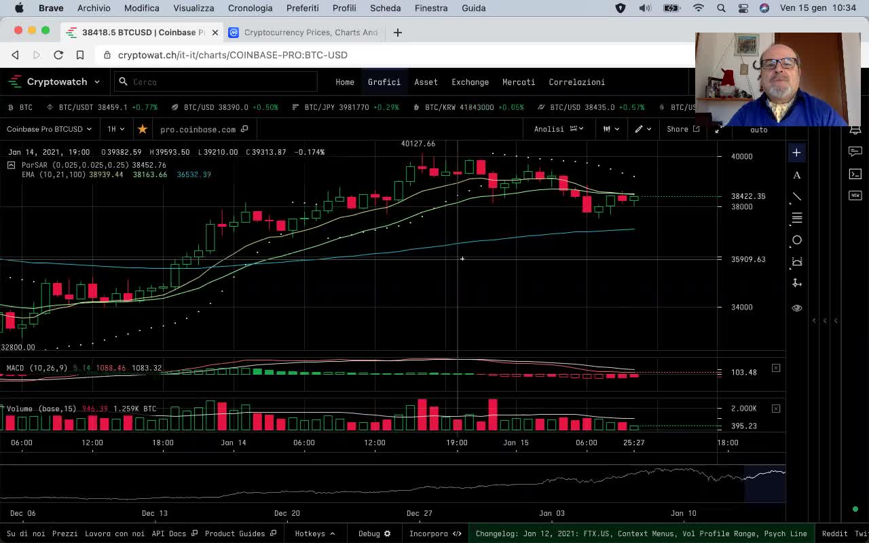Click the third collapse chevron for side panels
869x543 pixels.
(836, 320)
